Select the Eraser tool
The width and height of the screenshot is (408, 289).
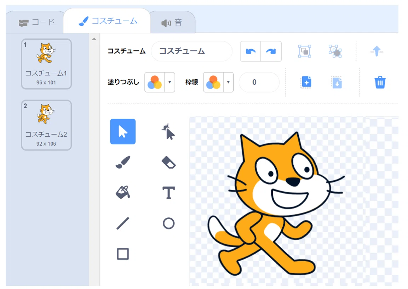(168, 162)
